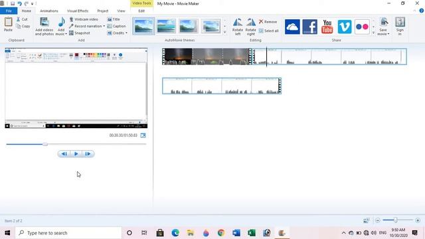Expand AutoMovie themes gallery
The width and height of the screenshot is (425, 239).
pos(224,33)
